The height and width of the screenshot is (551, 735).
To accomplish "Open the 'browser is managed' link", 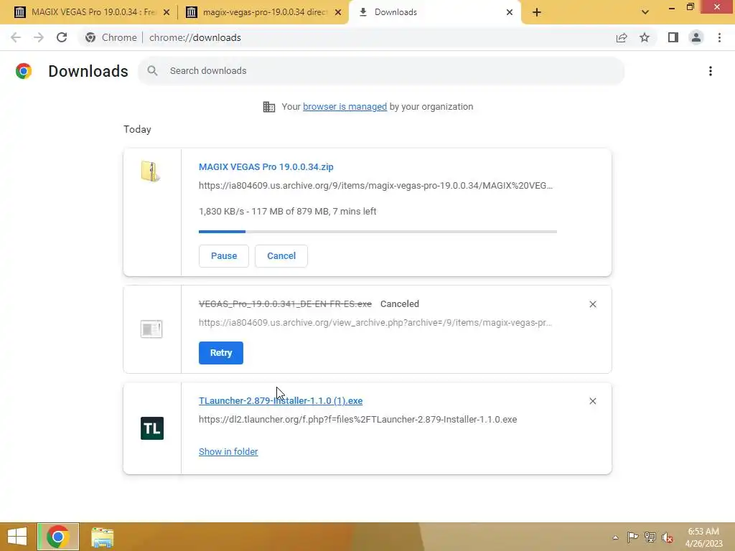I will pos(345,107).
